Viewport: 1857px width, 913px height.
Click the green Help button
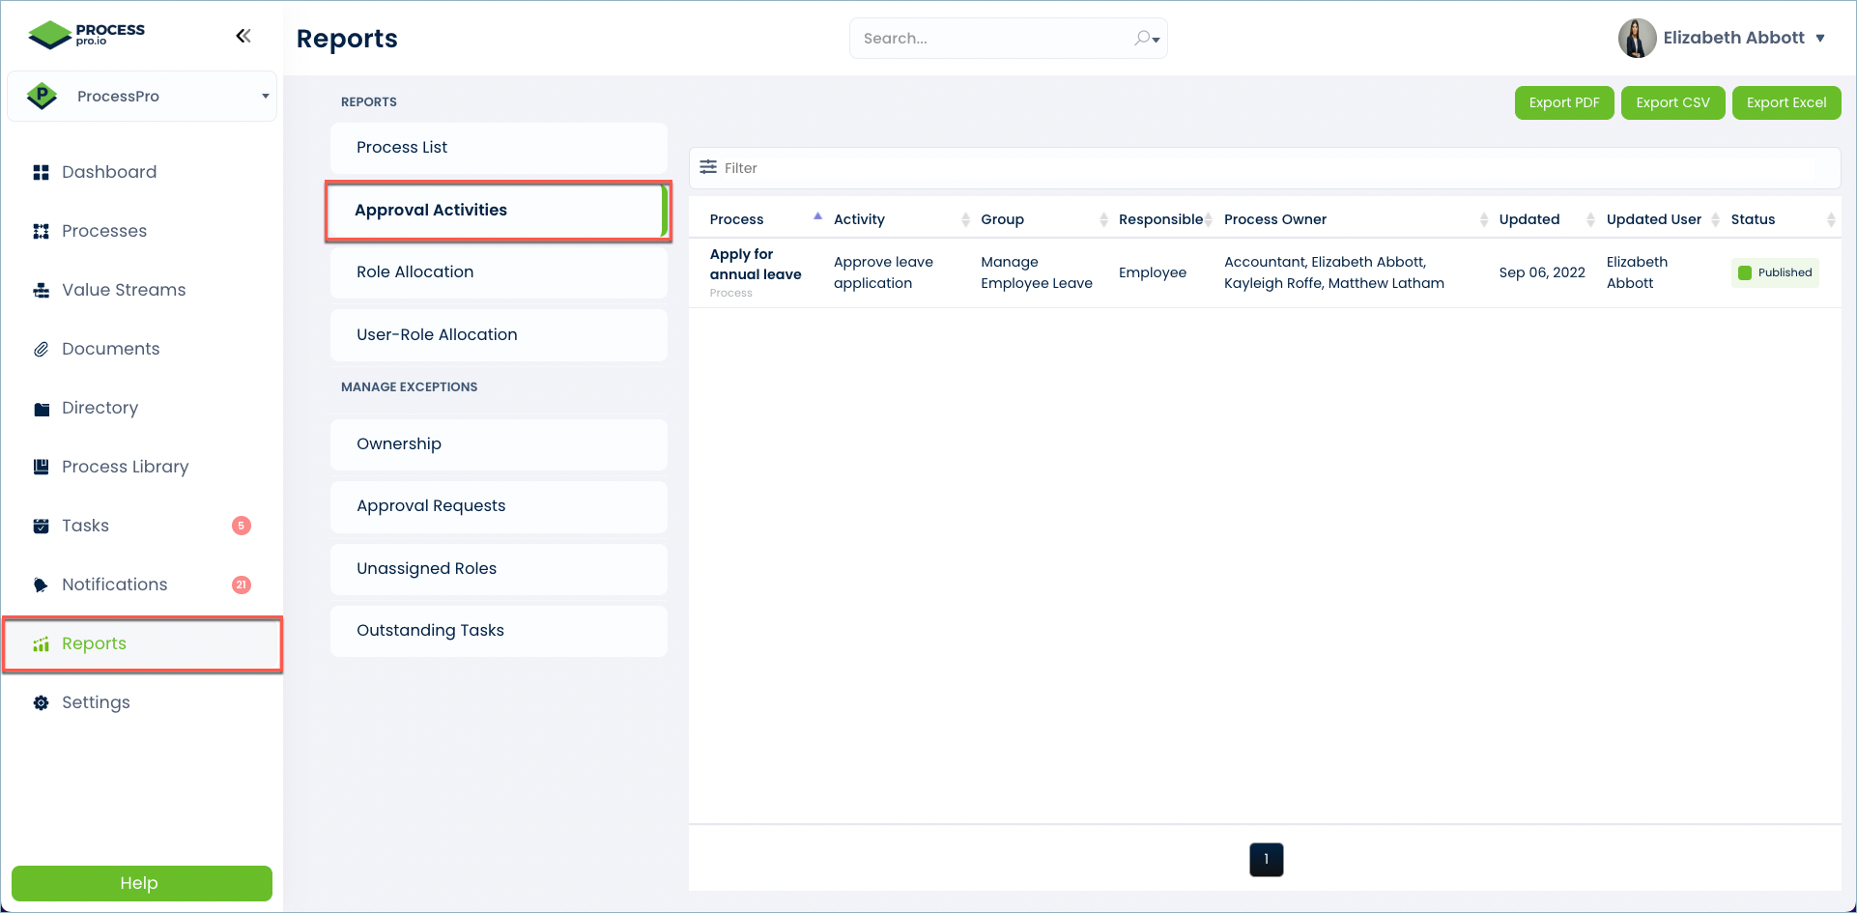click(142, 883)
